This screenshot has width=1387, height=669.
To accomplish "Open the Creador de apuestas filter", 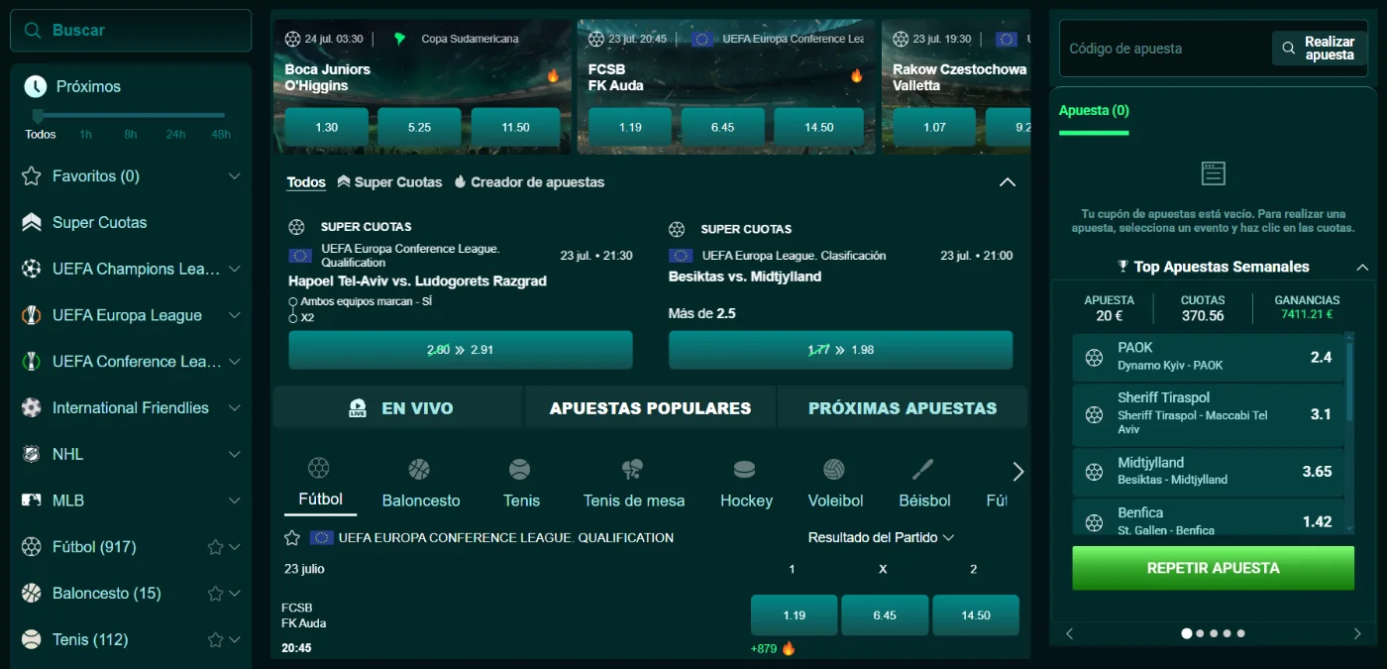I will (x=529, y=182).
